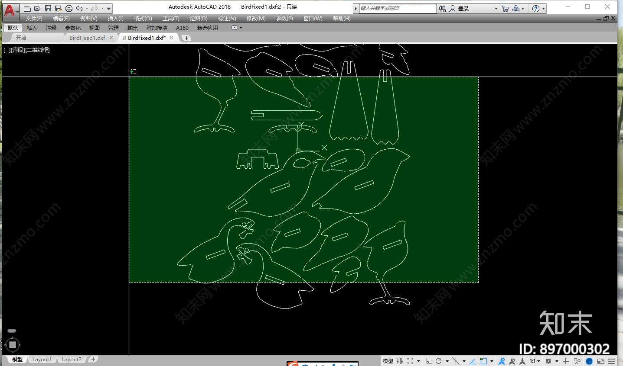Click the binoculars search icon
Screen dimensions: 623x366
click(442, 9)
